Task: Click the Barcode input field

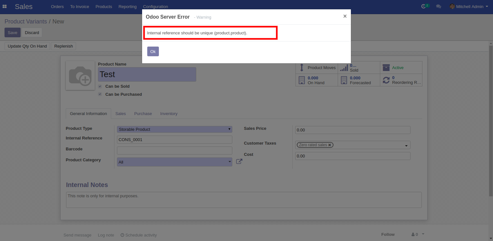Action: click(174, 150)
